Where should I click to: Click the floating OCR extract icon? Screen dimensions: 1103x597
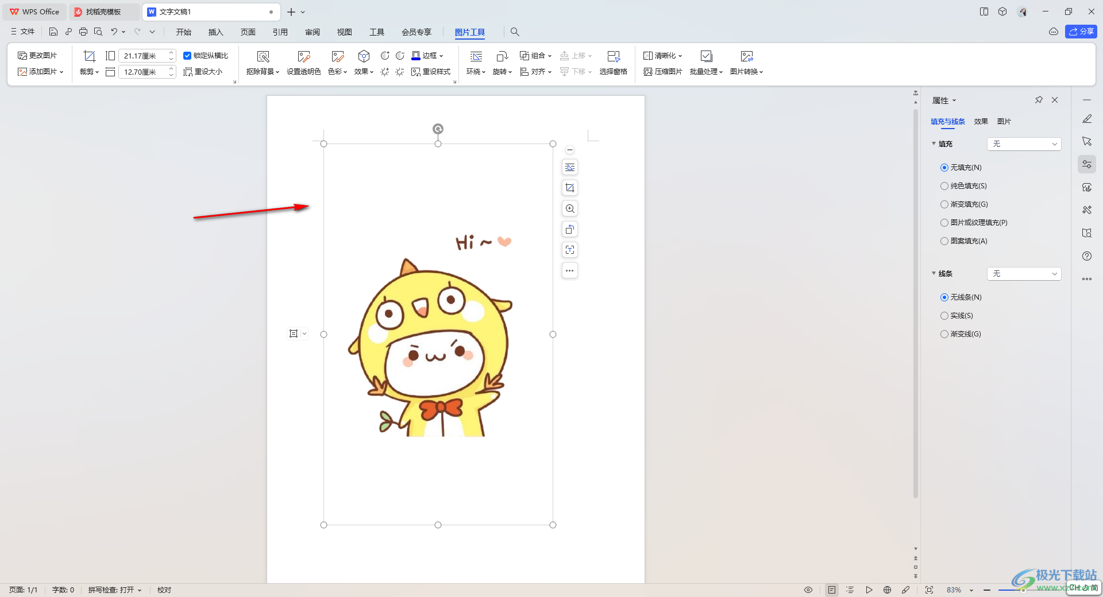pyautogui.click(x=570, y=250)
